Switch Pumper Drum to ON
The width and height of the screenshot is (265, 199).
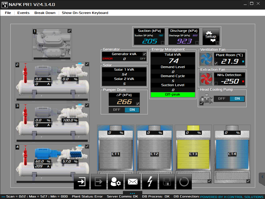coord(132,110)
